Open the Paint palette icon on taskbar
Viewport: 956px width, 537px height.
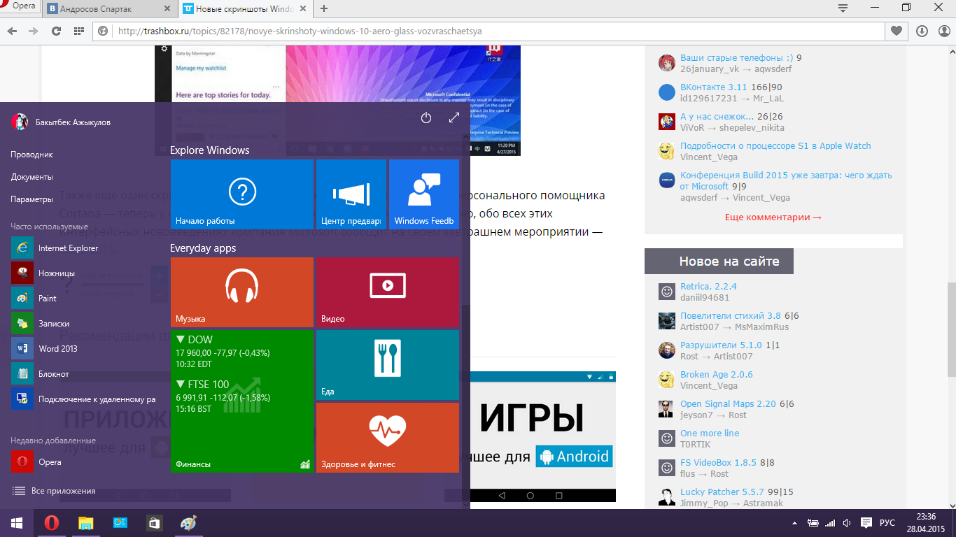189,523
